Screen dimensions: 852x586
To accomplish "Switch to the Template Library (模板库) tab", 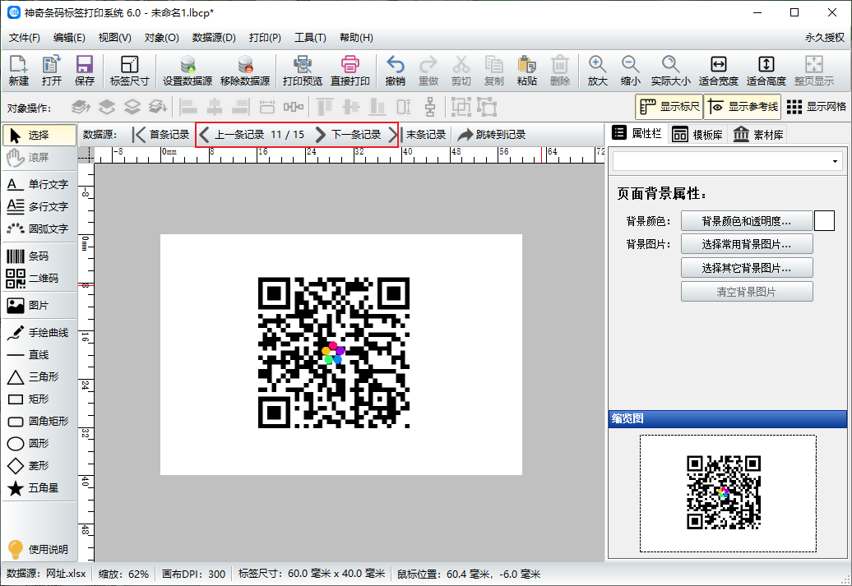I will point(697,135).
